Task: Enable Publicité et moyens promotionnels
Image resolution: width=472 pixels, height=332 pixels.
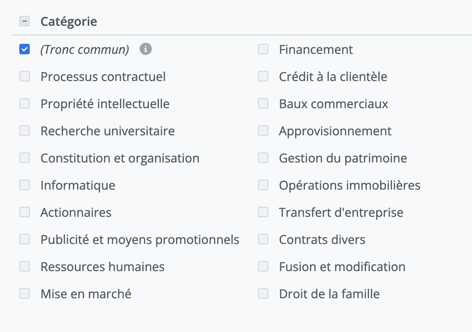Action: 25,240
